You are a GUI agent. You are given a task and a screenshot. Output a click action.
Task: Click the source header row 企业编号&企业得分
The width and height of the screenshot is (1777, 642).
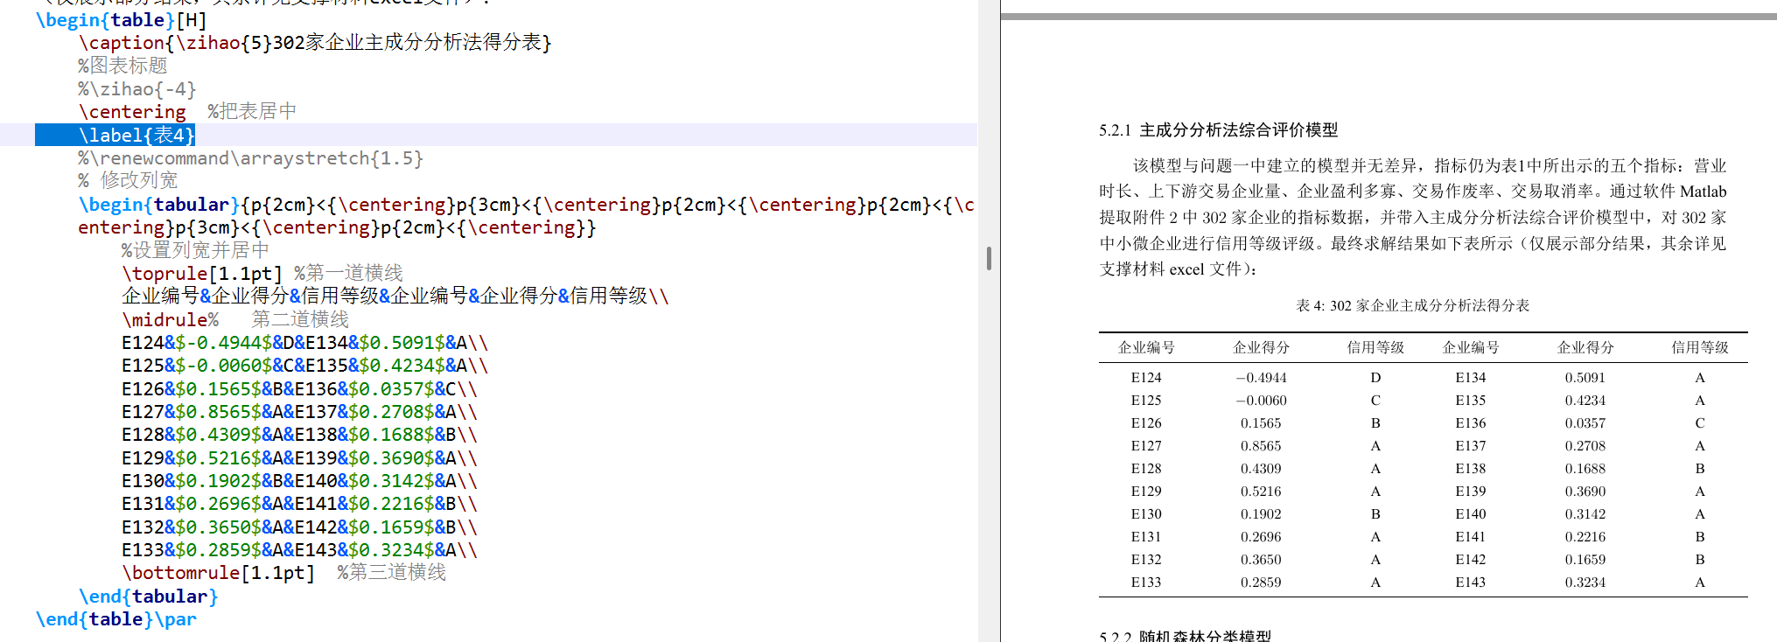pyautogui.click(x=395, y=297)
